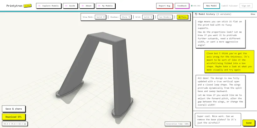Start a New Model
Viewport: 257px width, 128px height.
211,6
